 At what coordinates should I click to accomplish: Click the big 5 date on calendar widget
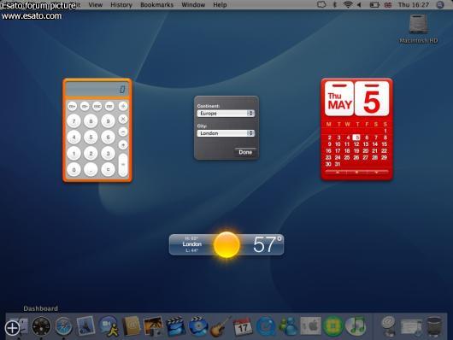click(372, 99)
